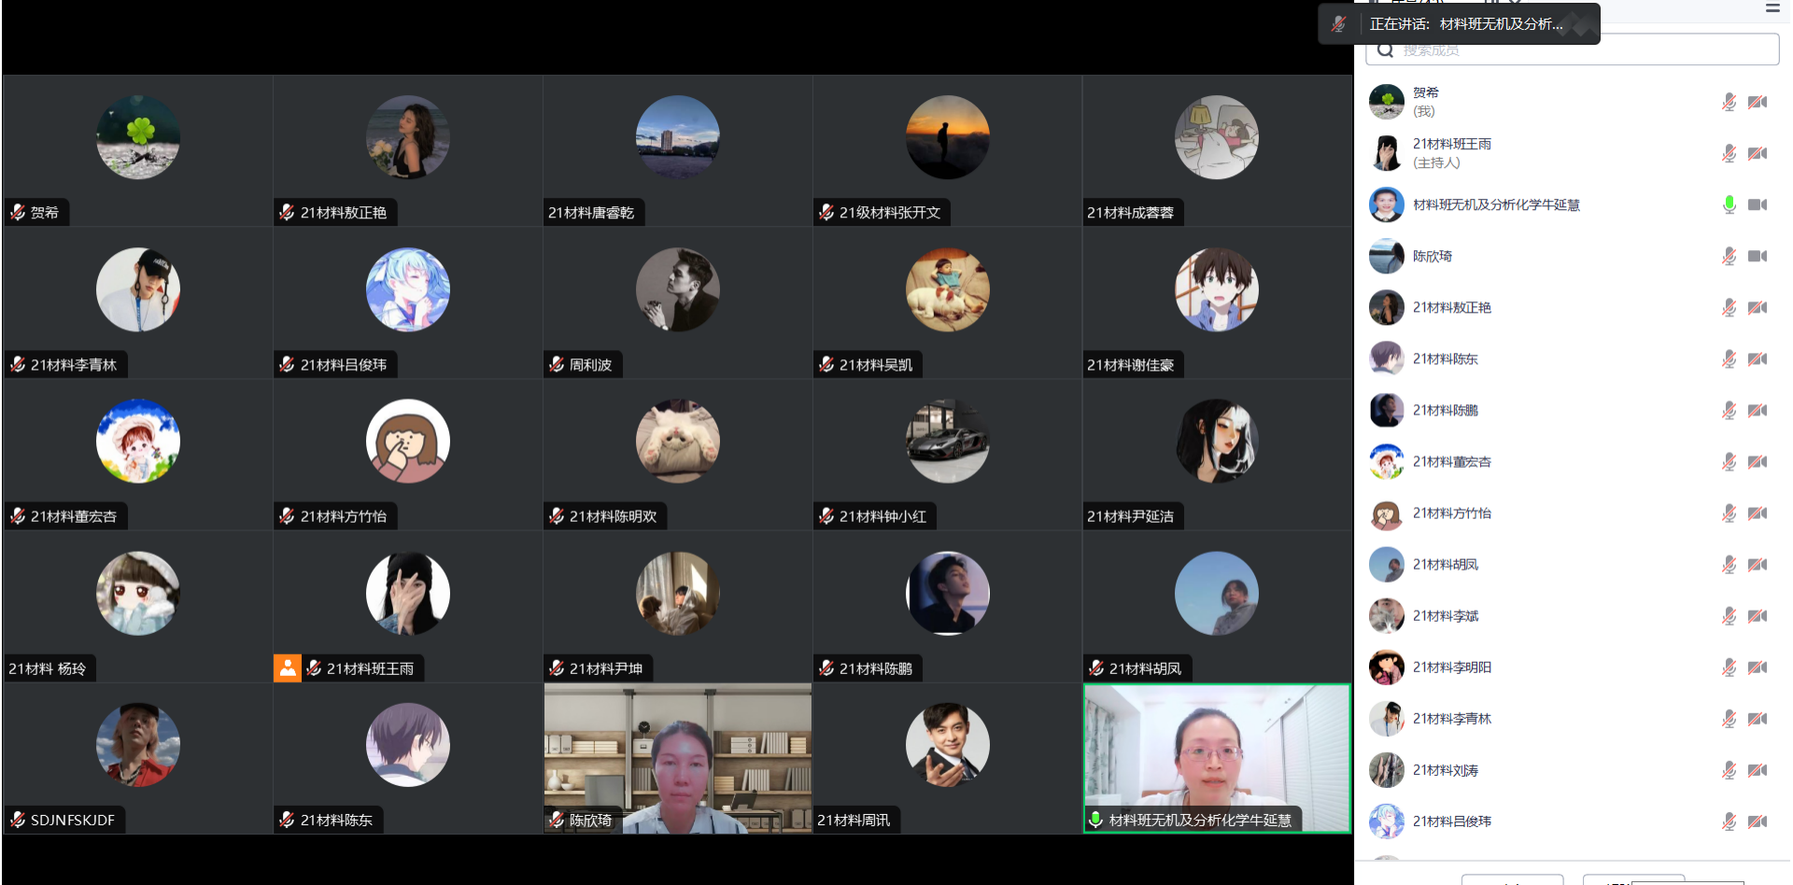Click camera icon in 陈欣琦 list row
The height and width of the screenshot is (885, 1793).
[1758, 256]
